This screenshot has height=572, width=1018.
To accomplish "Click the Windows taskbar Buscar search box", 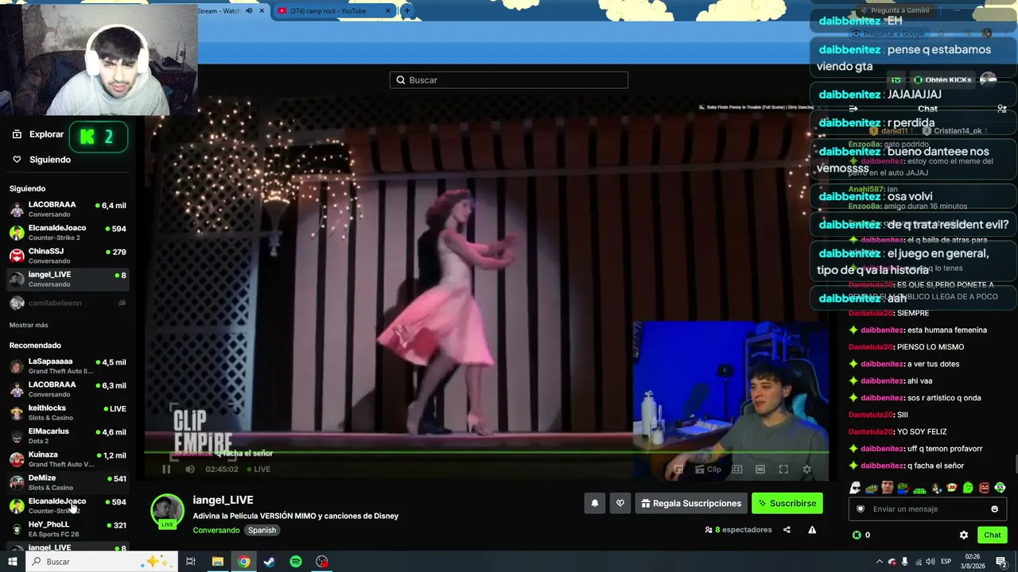I will [x=101, y=562].
